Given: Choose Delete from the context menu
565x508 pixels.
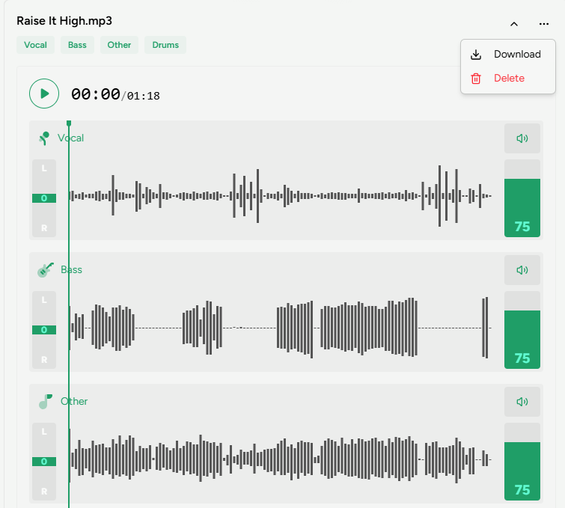Looking at the screenshot, I should (x=509, y=79).
